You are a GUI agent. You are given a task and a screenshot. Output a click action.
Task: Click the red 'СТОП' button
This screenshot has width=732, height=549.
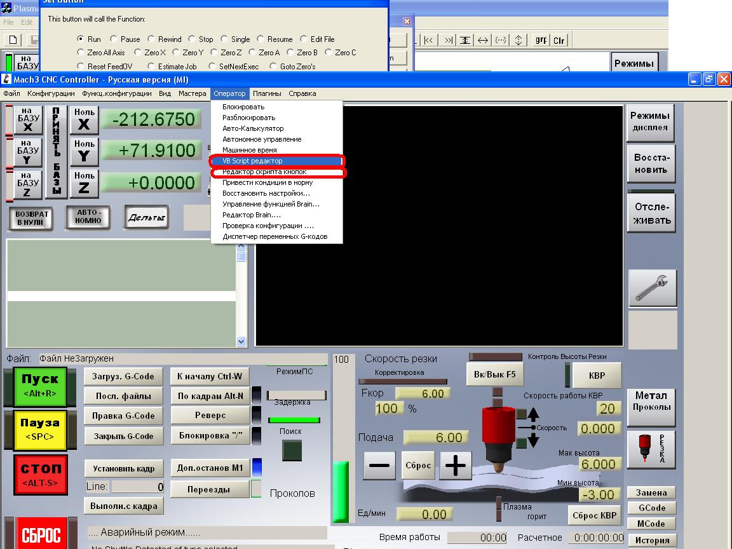tap(41, 474)
